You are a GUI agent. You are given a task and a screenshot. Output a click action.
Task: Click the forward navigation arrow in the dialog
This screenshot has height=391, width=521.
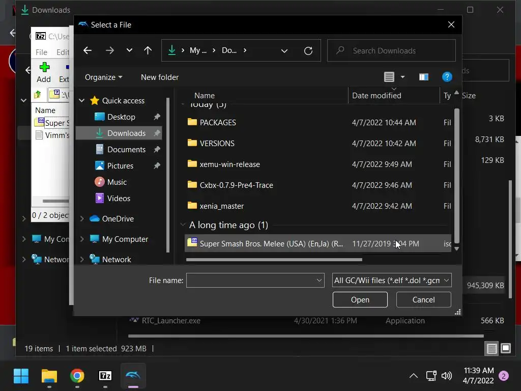click(110, 50)
